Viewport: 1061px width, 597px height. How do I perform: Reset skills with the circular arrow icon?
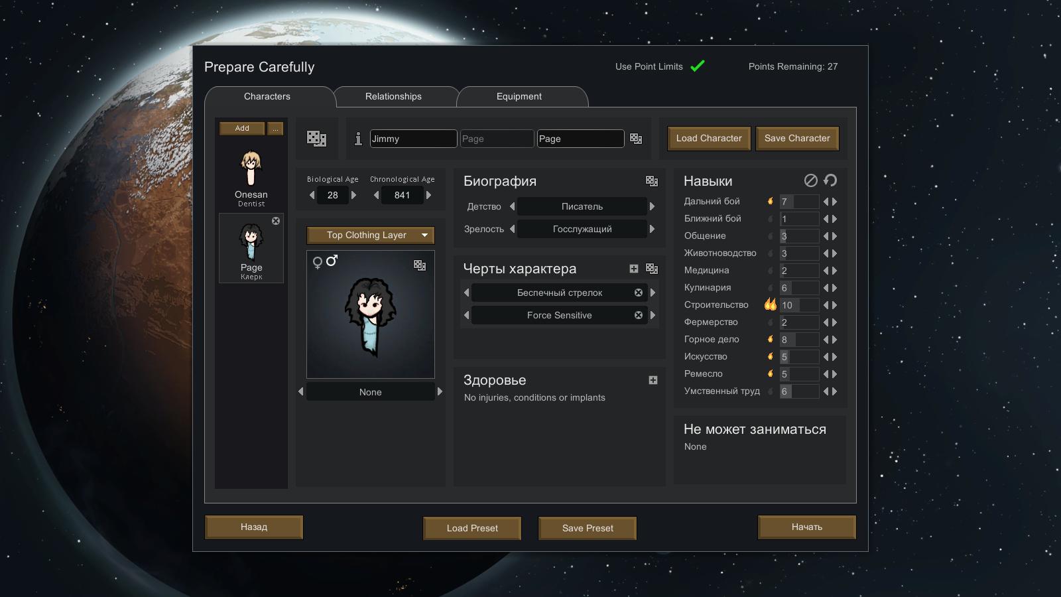point(830,180)
